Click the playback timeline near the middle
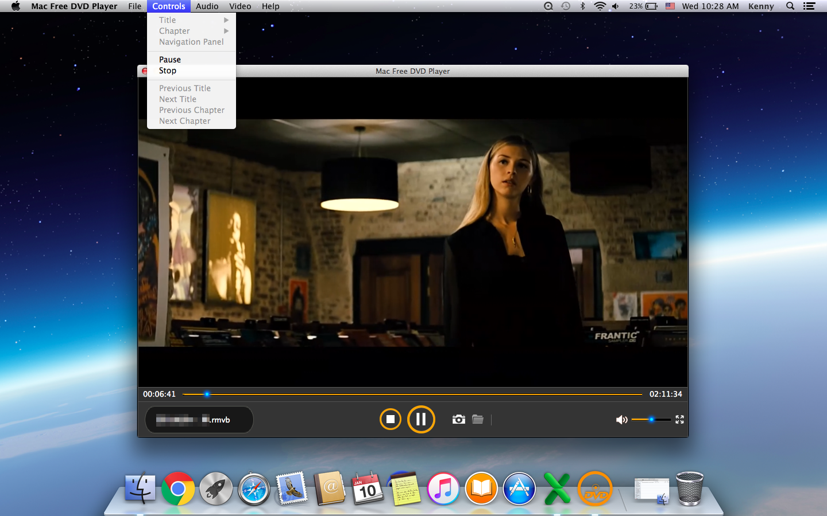Image resolution: width=827 pixels, height=516 pixels. tap(412, 394)
